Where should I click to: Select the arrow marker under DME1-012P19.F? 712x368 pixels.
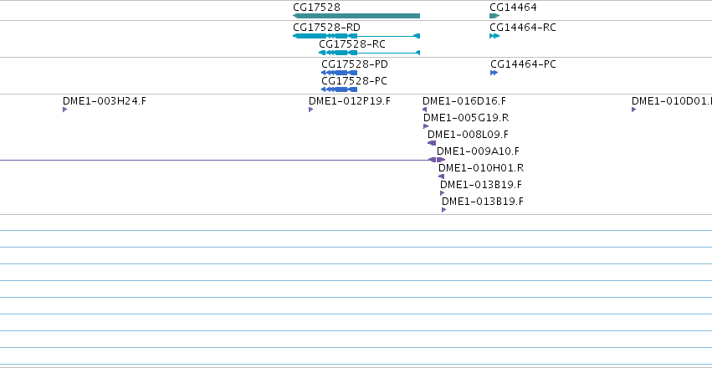(311, 110)
